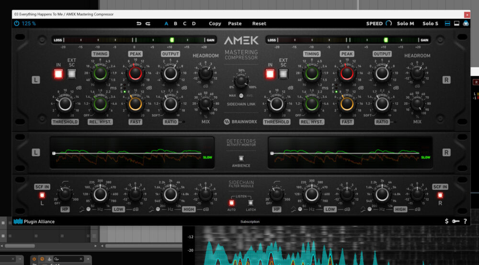Click the Plugin Alliance logo
This screenshot has height=265, width=479.
click(34, 221)
